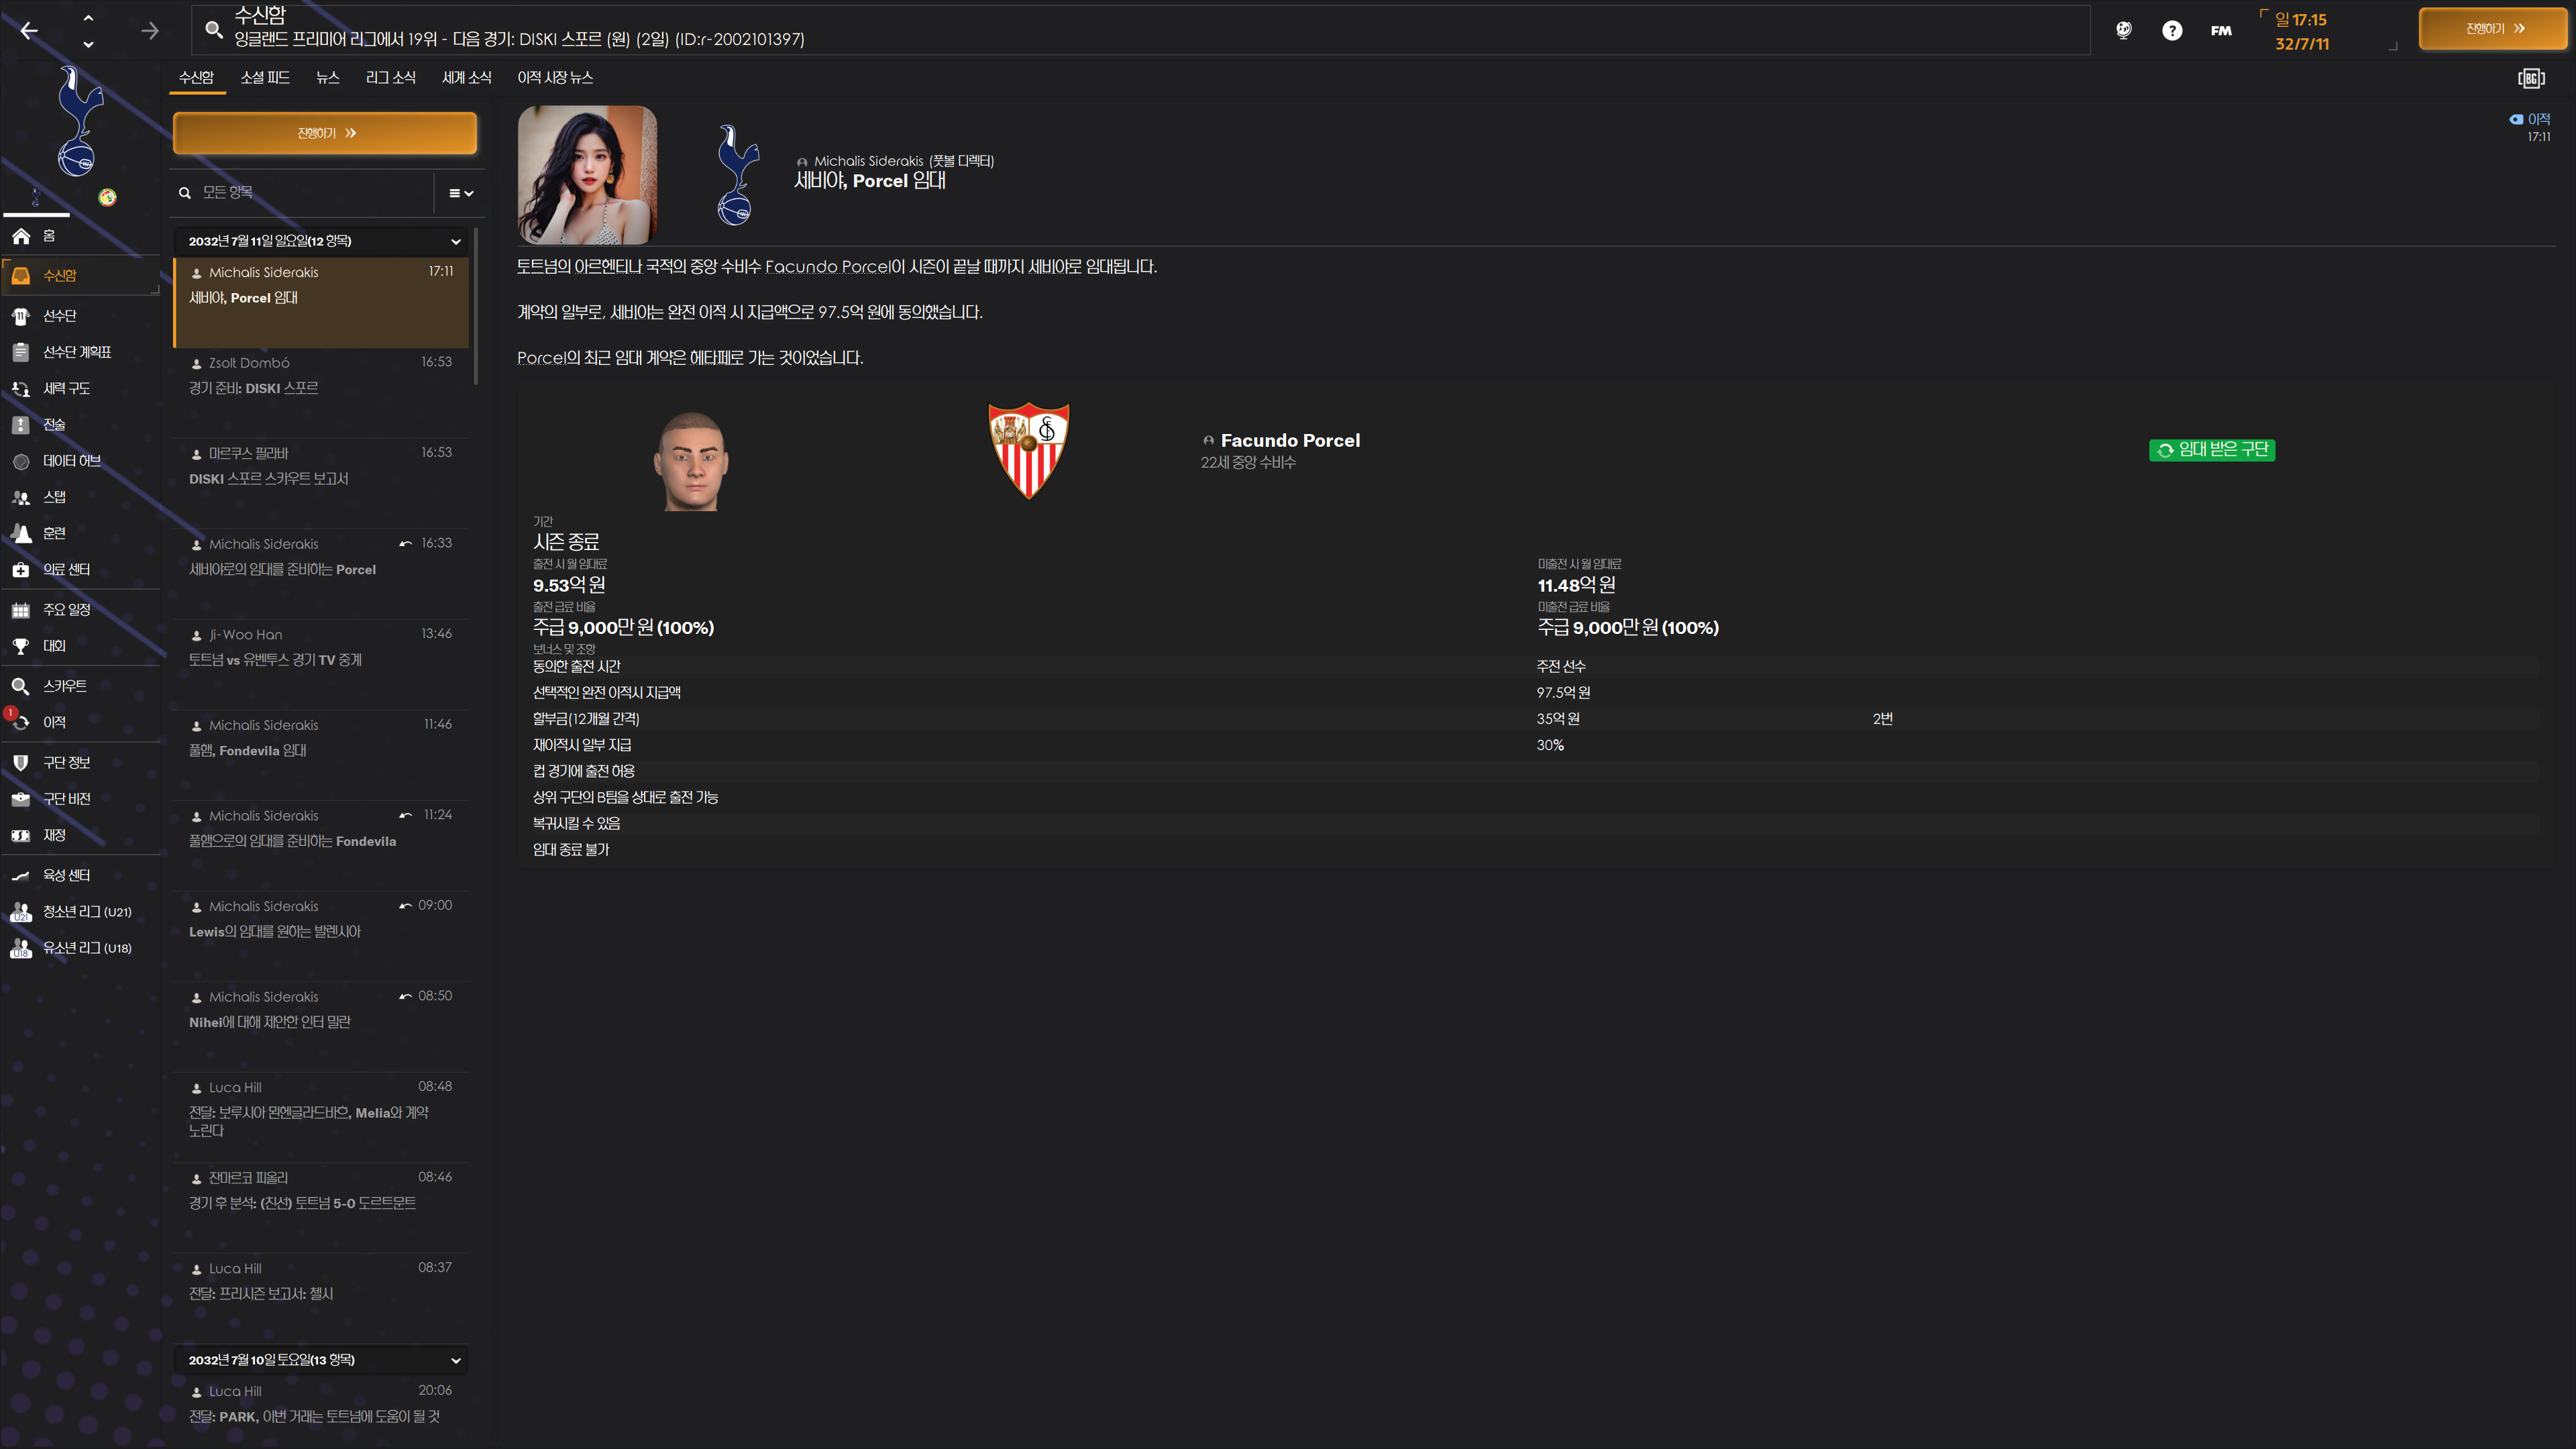Go back with the left arrow icon
Screen dimensions: 2576x1449
[x=29, y=31]
